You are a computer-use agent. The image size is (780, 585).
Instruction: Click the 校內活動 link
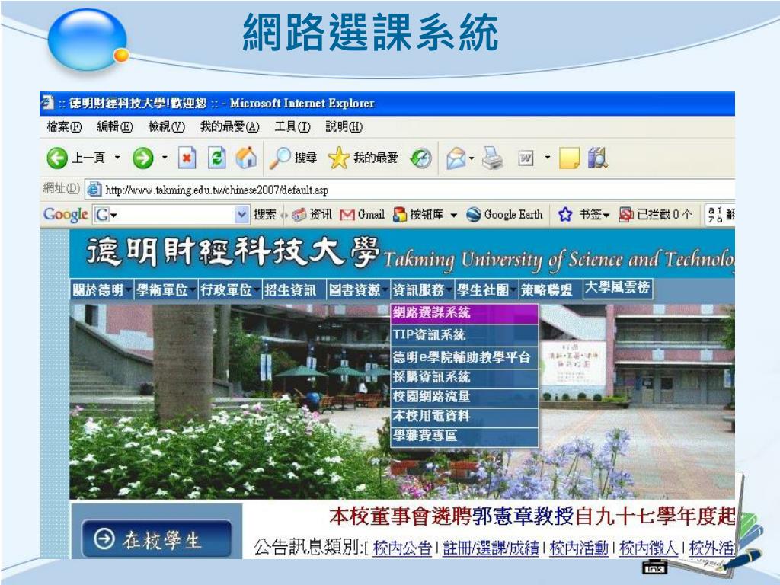point(579,548)
